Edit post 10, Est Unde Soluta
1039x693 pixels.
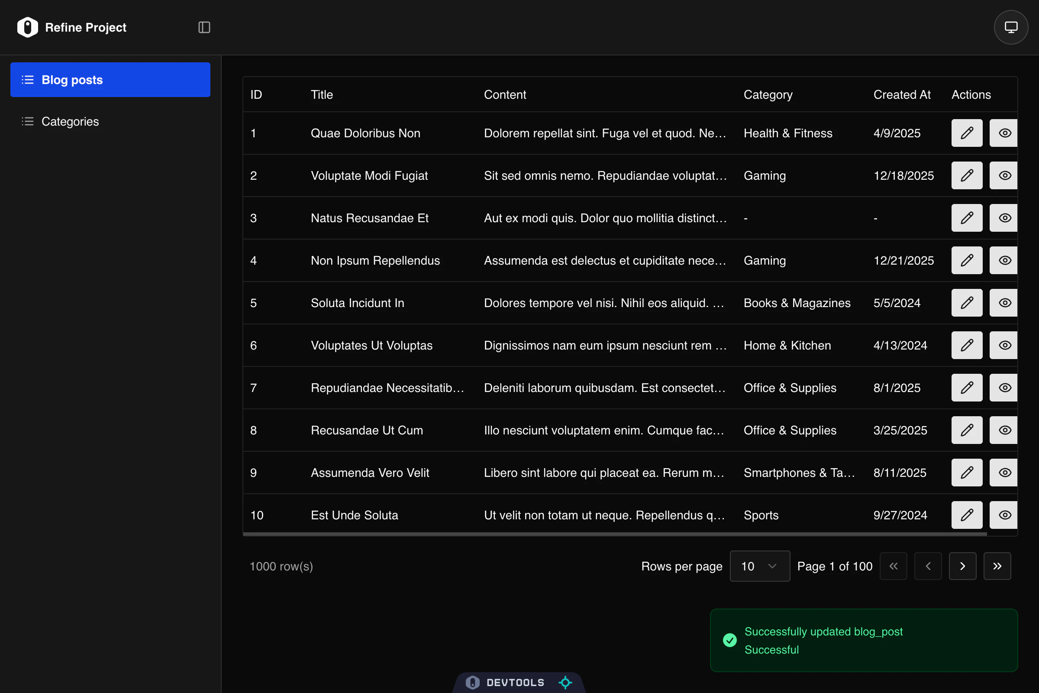coord(967,515)
